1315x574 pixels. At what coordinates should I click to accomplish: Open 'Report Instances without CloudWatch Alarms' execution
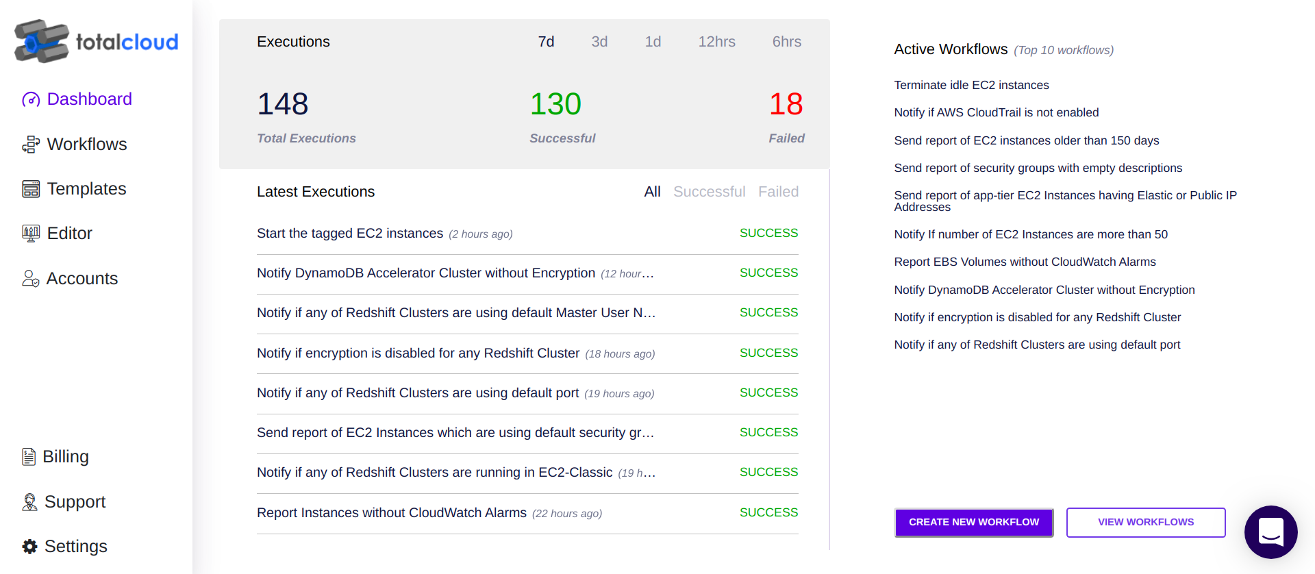(527, 513)
